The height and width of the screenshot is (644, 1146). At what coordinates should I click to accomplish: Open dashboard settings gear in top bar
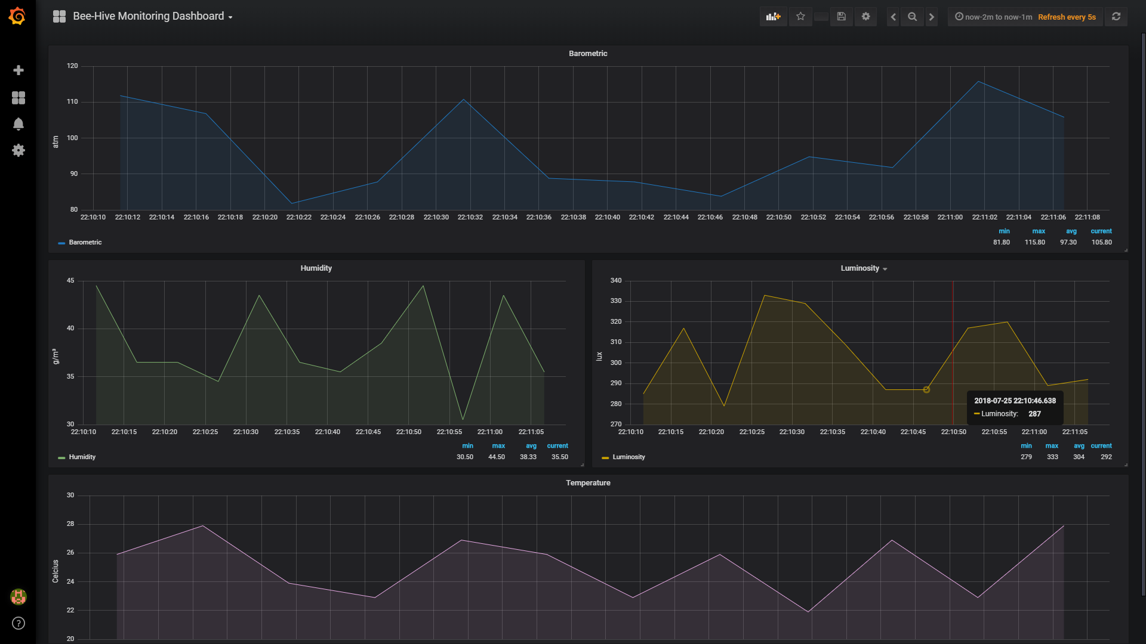click(865, 17)
